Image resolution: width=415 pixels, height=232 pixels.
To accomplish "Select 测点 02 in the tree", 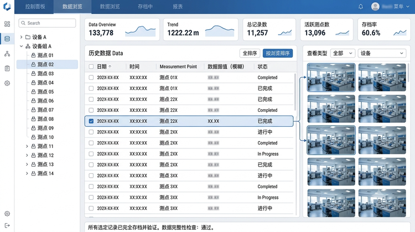I will [x=48, y=64].
